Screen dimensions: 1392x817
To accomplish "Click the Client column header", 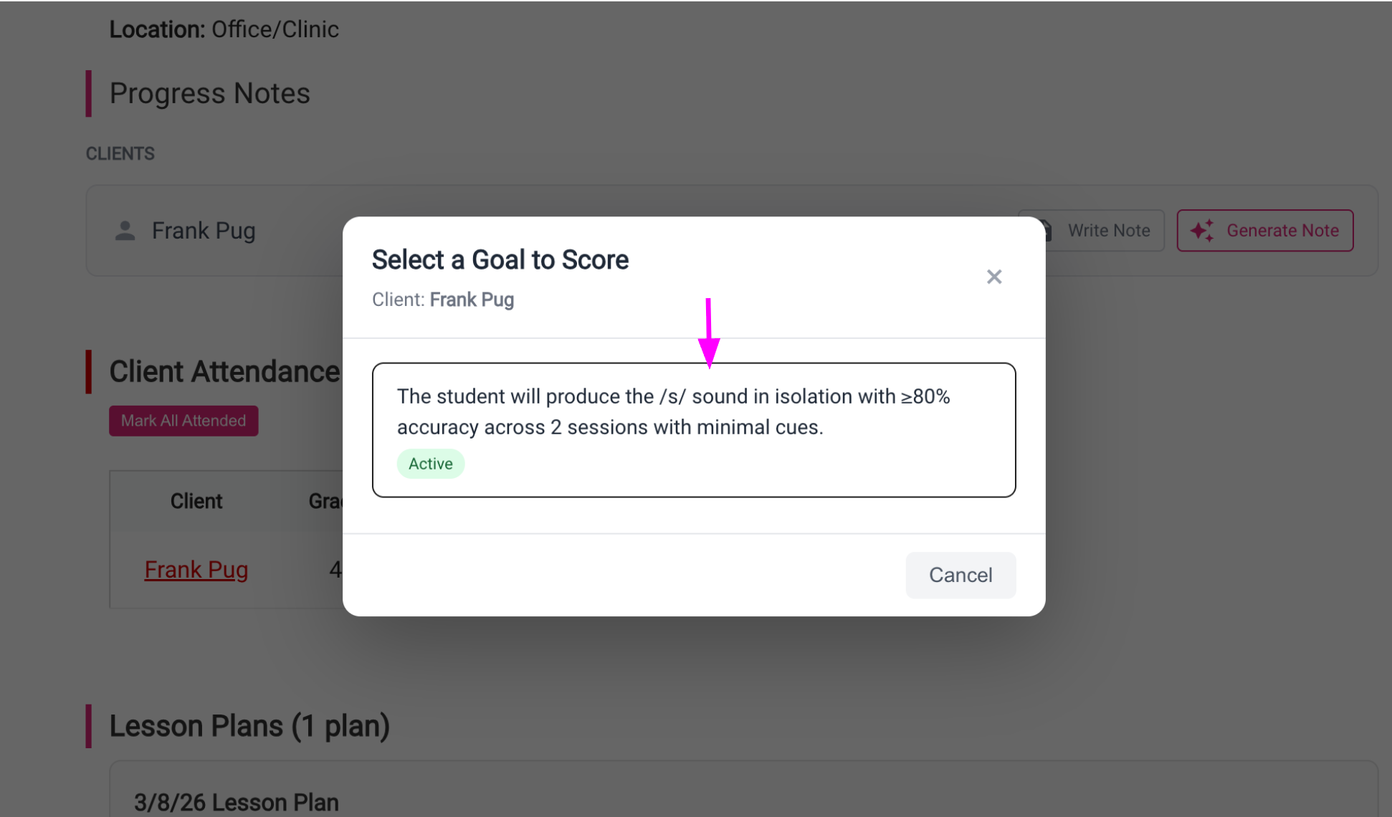I will tap(196, 501).
